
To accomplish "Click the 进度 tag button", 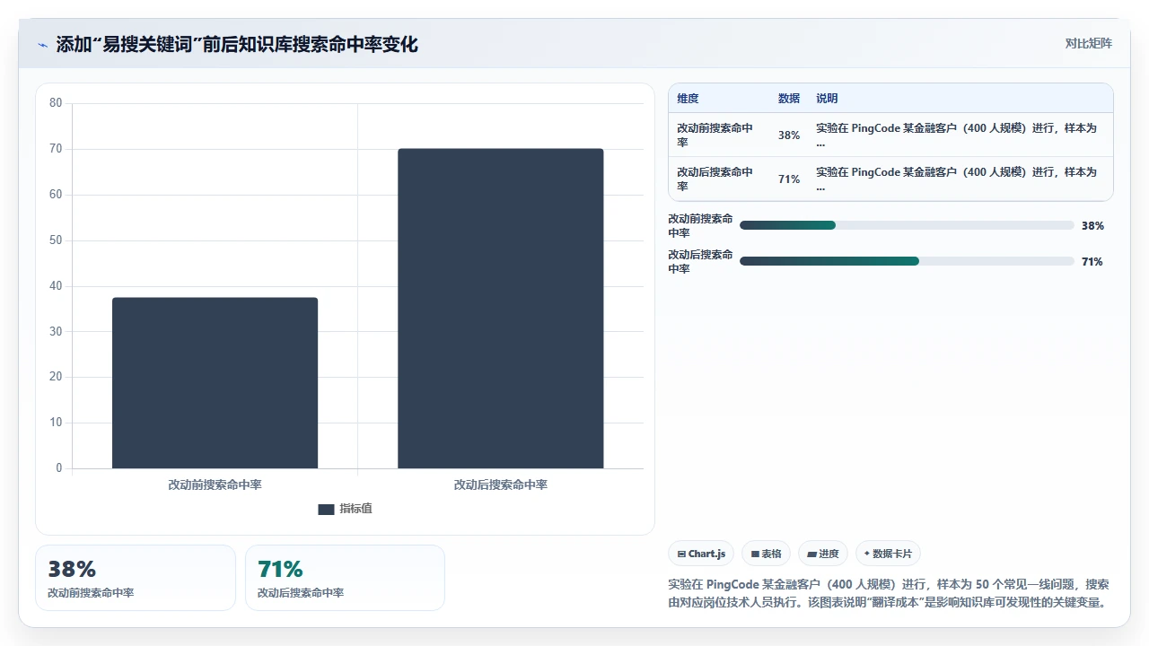I will (823, 554).
